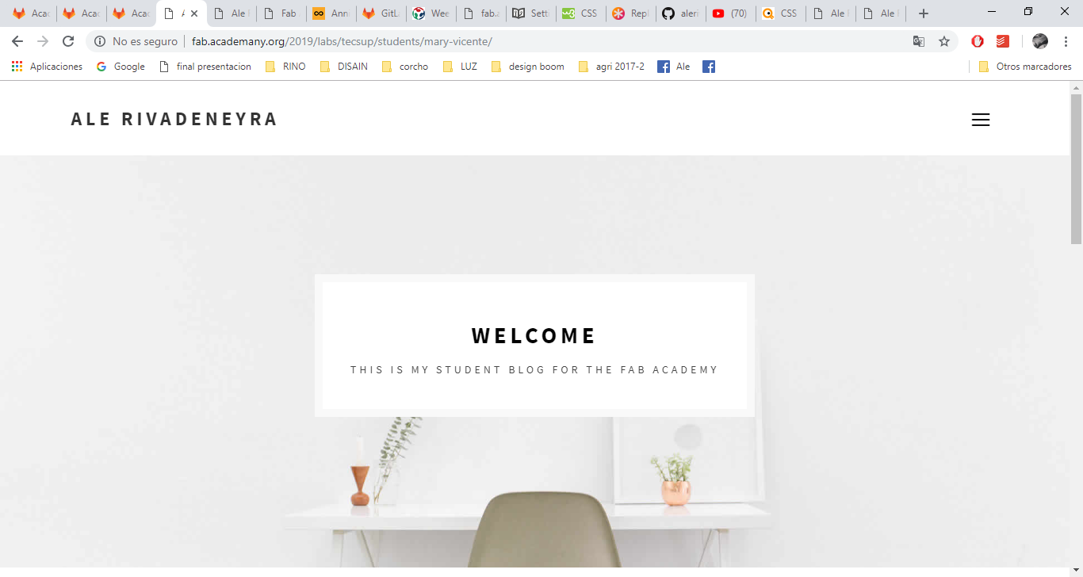Open the Google Translate icon in address bar
Screen dimensions: 1083x577
pyautogui.click(x=919, y=41)
